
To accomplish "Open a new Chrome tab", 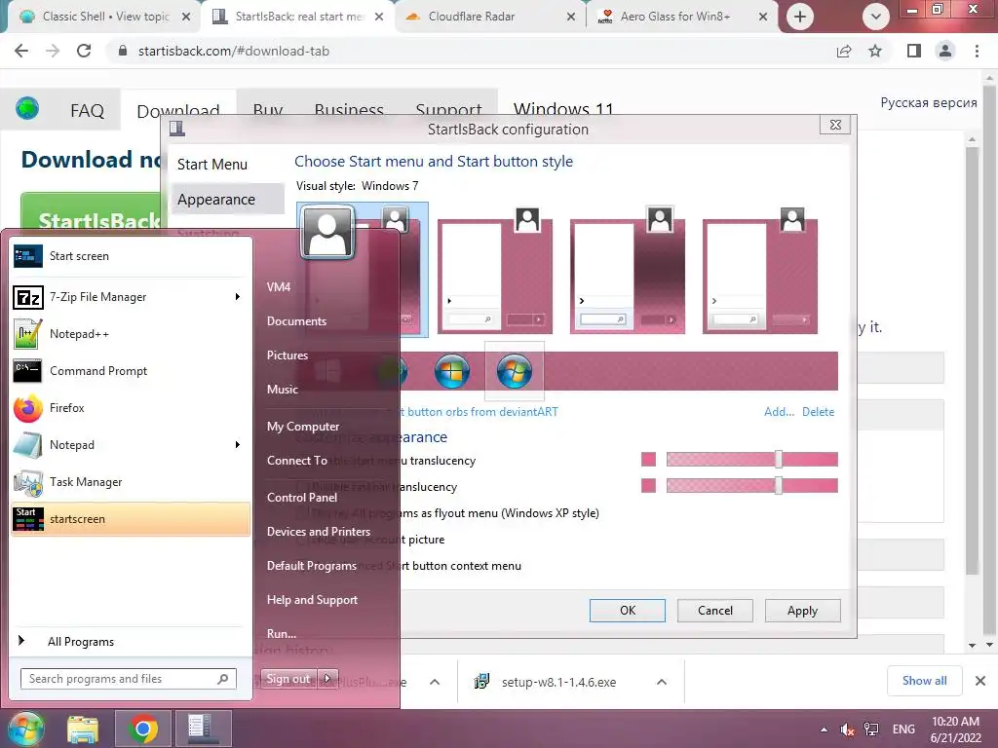I will point(800,17).
